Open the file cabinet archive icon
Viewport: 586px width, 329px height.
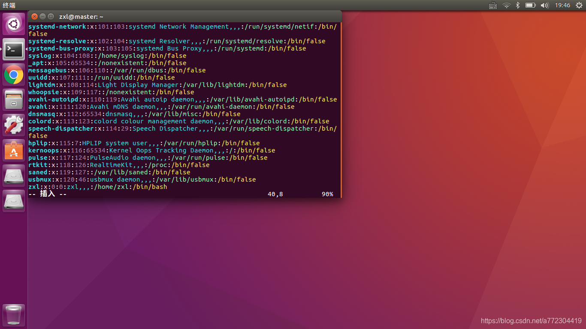(13, 100)
